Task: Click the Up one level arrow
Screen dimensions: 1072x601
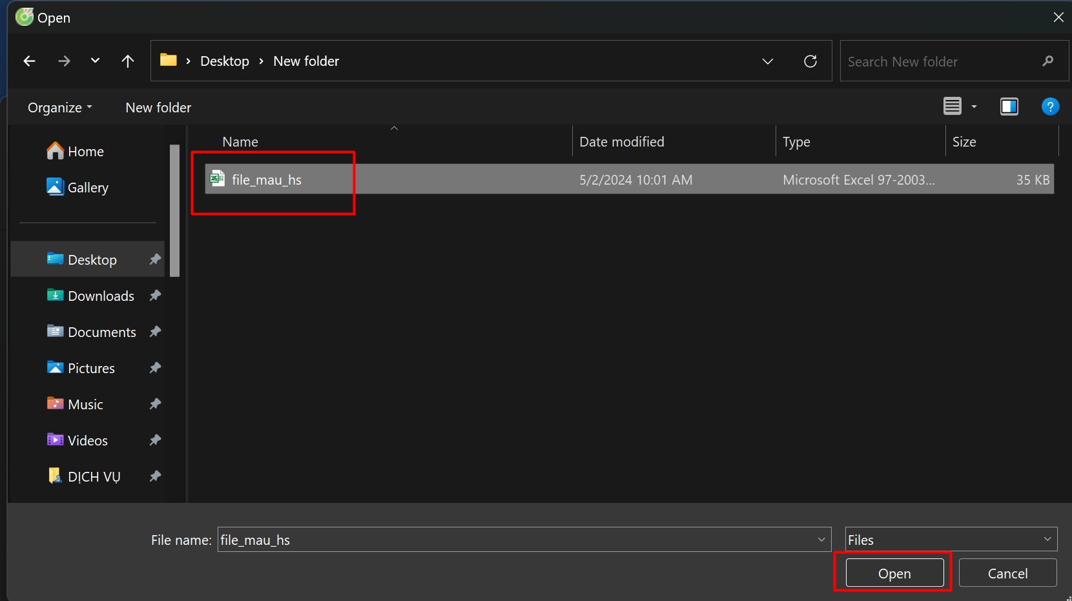Action: point(128,61)
